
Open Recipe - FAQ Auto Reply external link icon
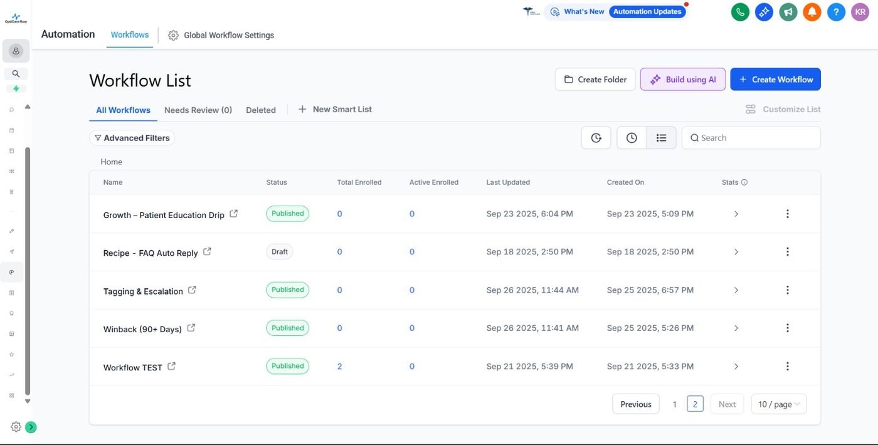(x=207, y=252)
